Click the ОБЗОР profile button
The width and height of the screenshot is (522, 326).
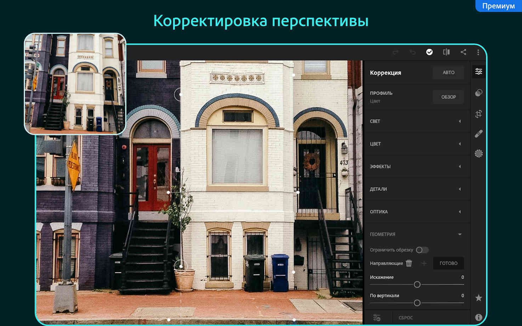[448, 97]
